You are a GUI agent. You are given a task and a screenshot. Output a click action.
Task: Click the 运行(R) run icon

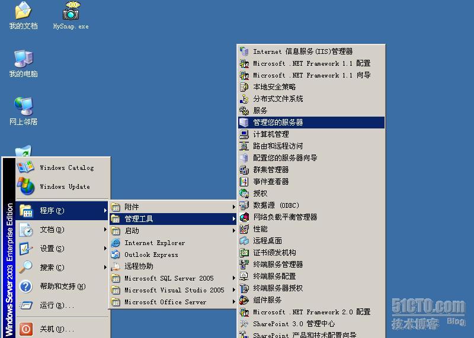(25, 305)
